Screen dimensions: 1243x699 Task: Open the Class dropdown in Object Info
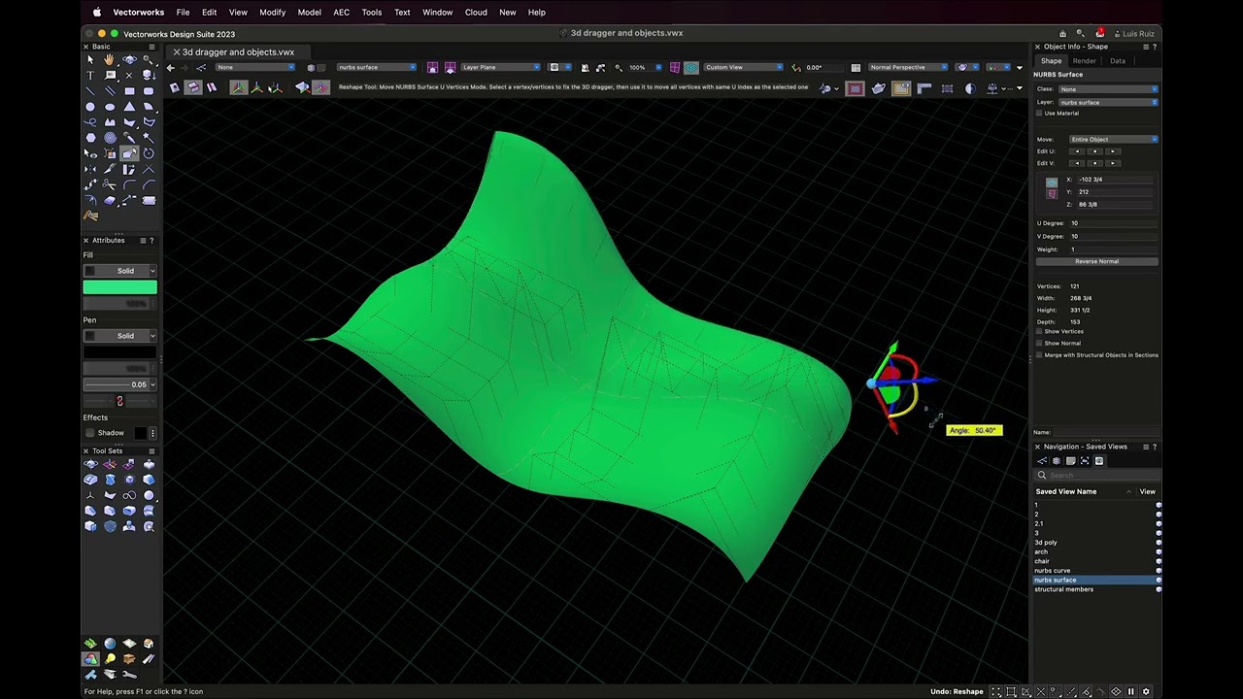coord(1108,89)
